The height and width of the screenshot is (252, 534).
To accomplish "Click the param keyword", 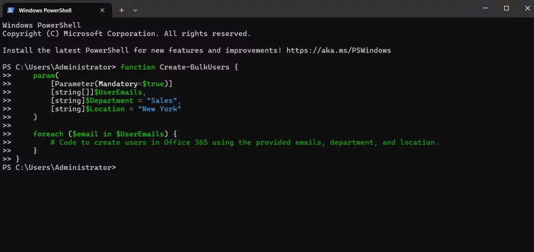I will [x=44, y=75].
